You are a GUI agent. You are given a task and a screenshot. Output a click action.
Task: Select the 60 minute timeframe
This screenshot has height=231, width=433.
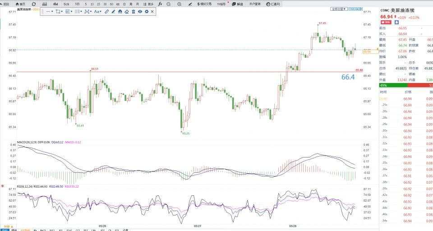(111, 4)
